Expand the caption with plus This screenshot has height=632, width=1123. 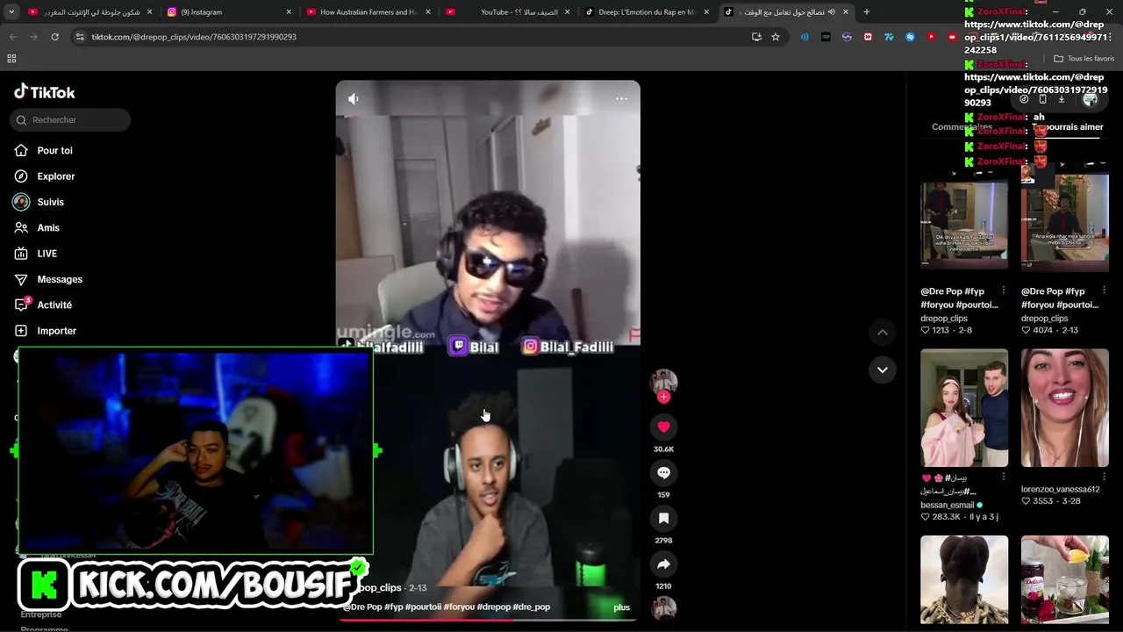coord(621,607)
